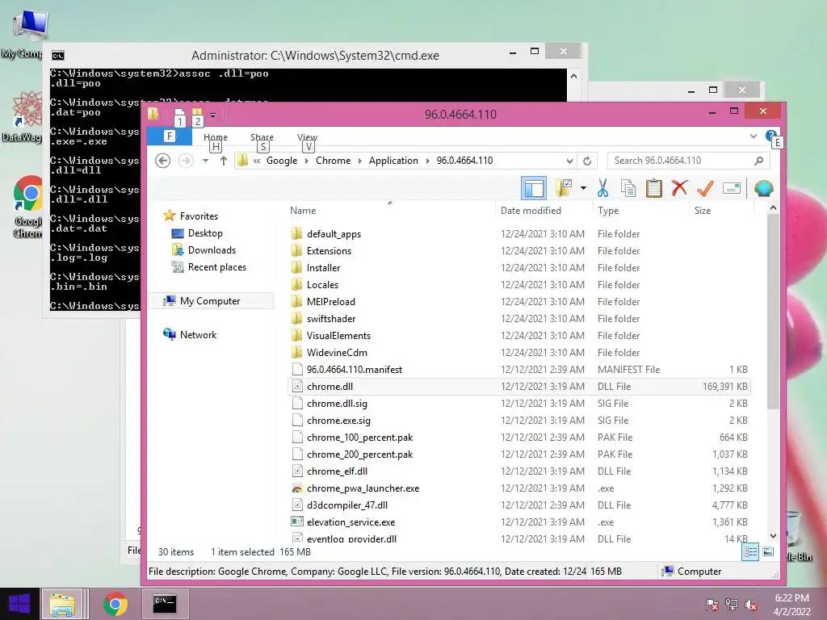Click the muted volume tray icon
The width and height of the screenshot is (827, 620).
tap(751, 605)
